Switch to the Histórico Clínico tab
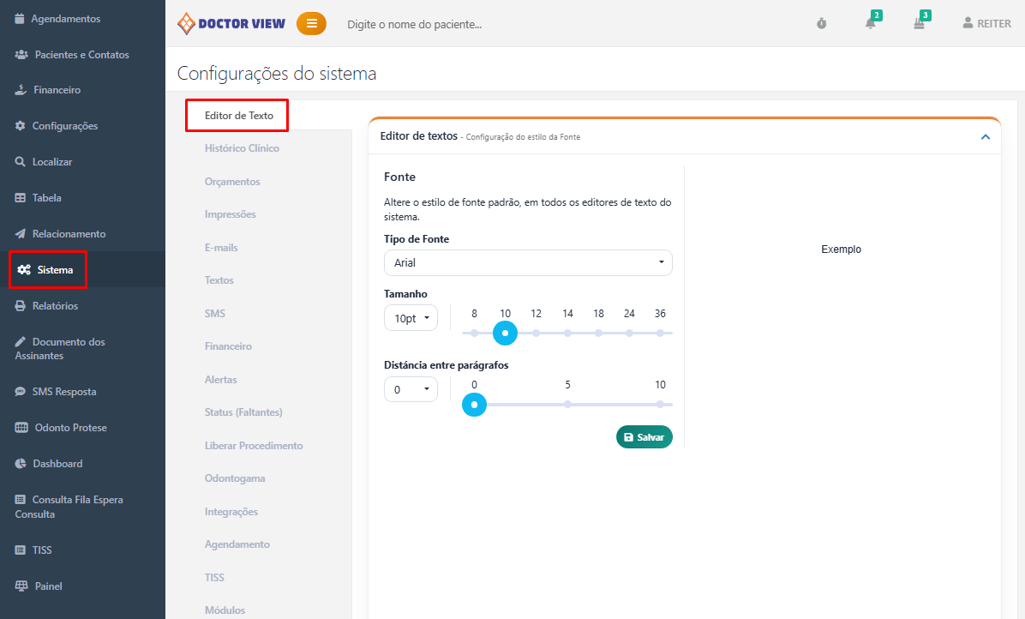 tap(242, 148)
